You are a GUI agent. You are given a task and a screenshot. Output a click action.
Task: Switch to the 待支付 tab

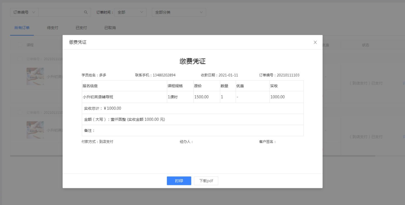[53, 28]
